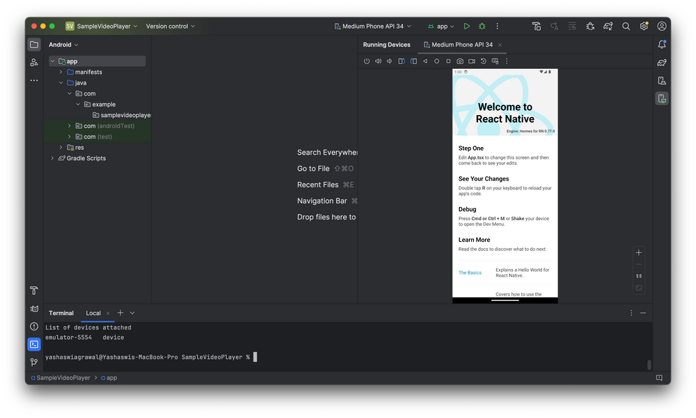This screenshot has height=418, width=696.
Task: Click the zoom-in control beside the emulator
Action: click(x=638, y=252)
